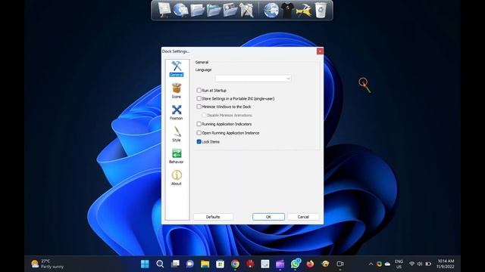485x272 pixels.
Task: Open Microsoft Store from the taskbar
Action: [220, 264]
